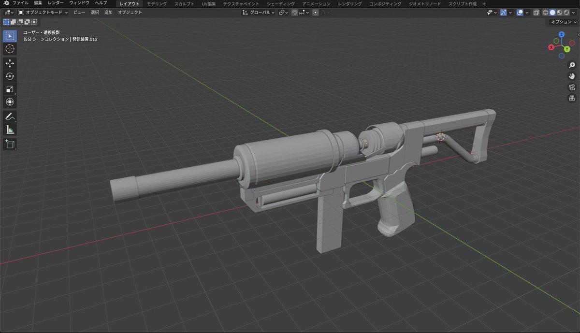
Task: Toggle viewport overlays display
Action: (520, 13)
